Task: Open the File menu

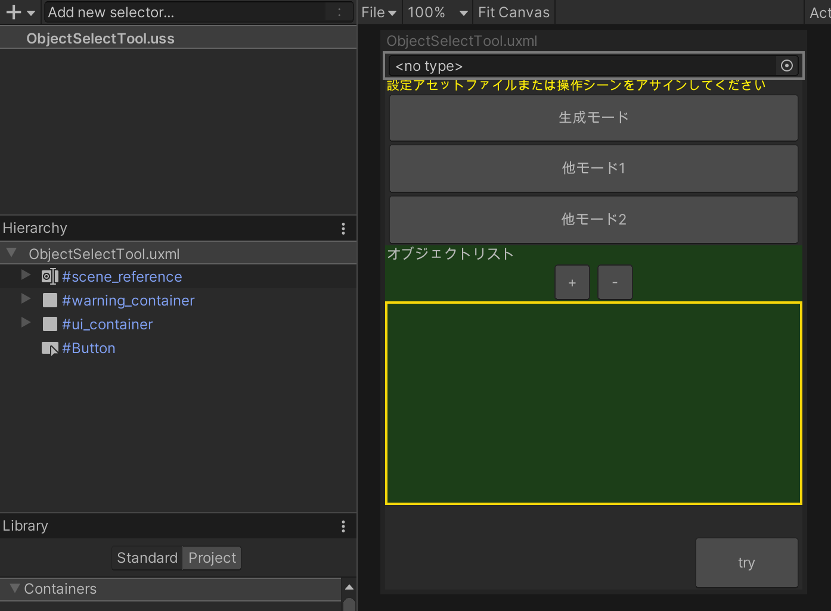Action: pos(379,13)
